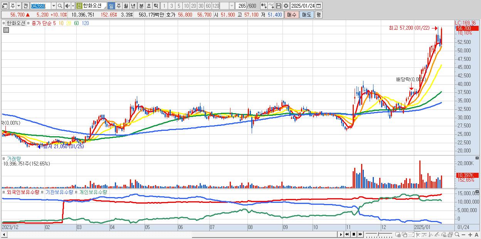Choose the 5 interval button
481x239 pixels.
pos(179,6)
